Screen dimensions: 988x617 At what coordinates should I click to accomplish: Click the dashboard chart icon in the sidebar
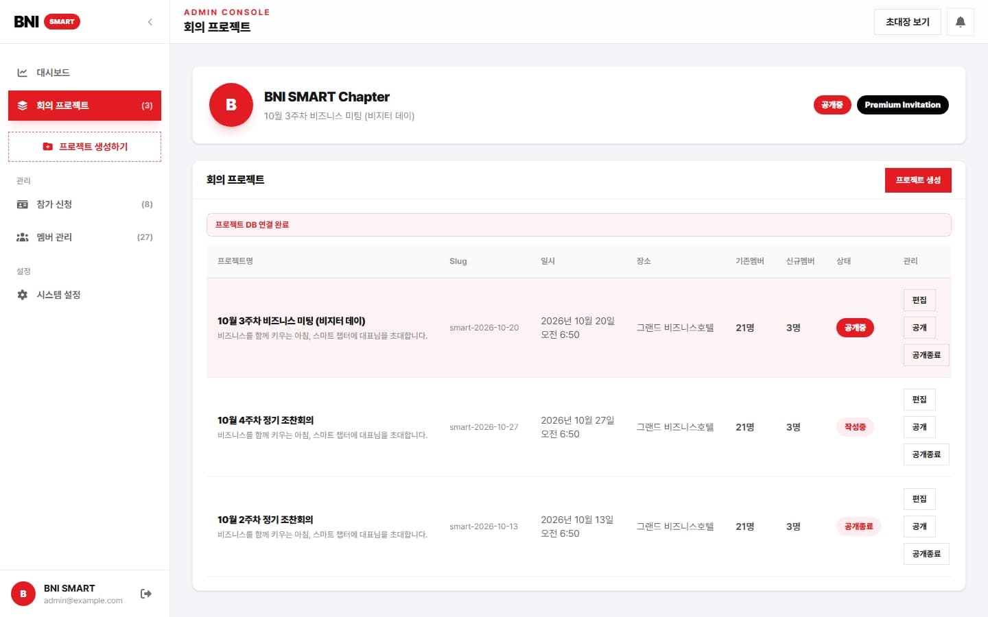point(23,73)
